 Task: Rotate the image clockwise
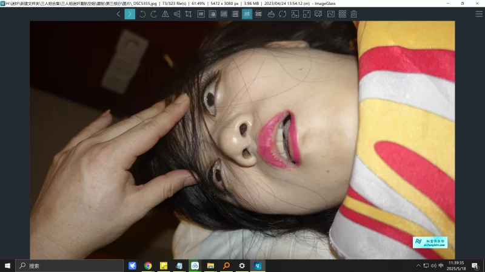pyautogui.click(x=153, y=14)
